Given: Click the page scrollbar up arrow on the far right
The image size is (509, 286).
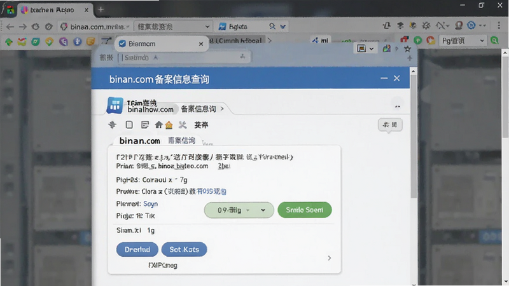Looking at the screenshot, I should click(505, 53).
